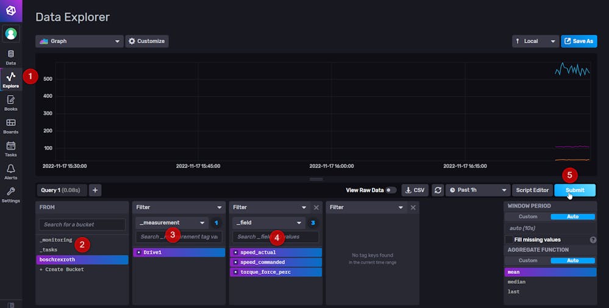Select Auto for Window Period
609x308 pixels.
572,217
